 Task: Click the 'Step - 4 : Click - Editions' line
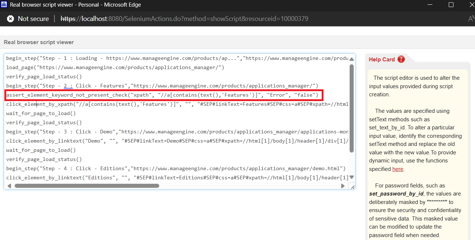point(176,169)
